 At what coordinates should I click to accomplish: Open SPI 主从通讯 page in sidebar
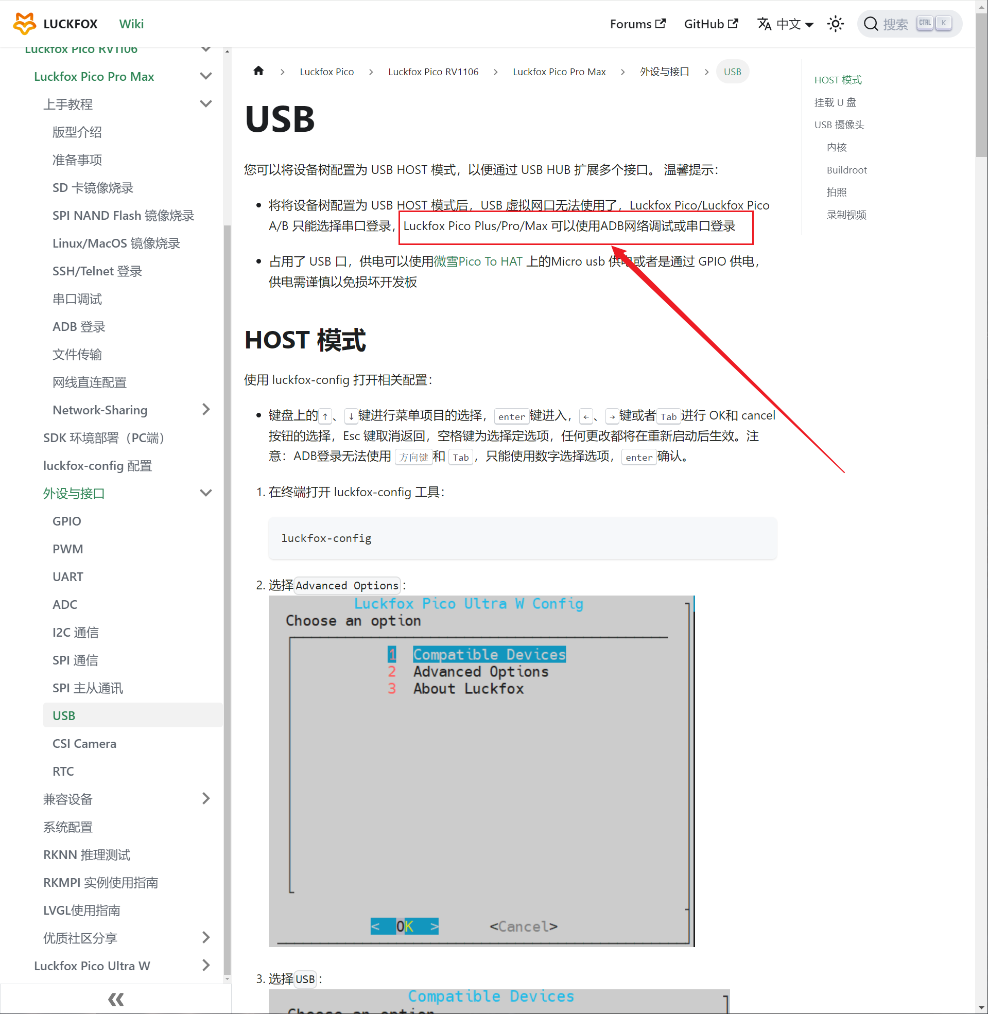88,688
